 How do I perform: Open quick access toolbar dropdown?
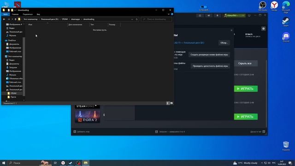[15, 10]
